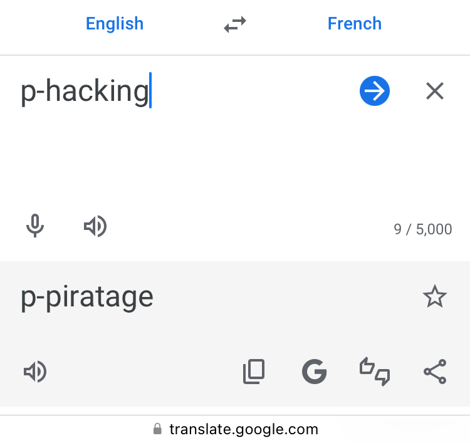Listen to the source text p-hacking
This screenshot has height=443, width=470.
click(95, 226)
